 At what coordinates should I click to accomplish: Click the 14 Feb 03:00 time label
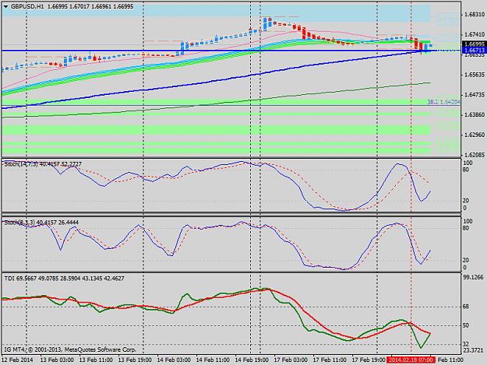pyautogui.click(x=174, y=360)
